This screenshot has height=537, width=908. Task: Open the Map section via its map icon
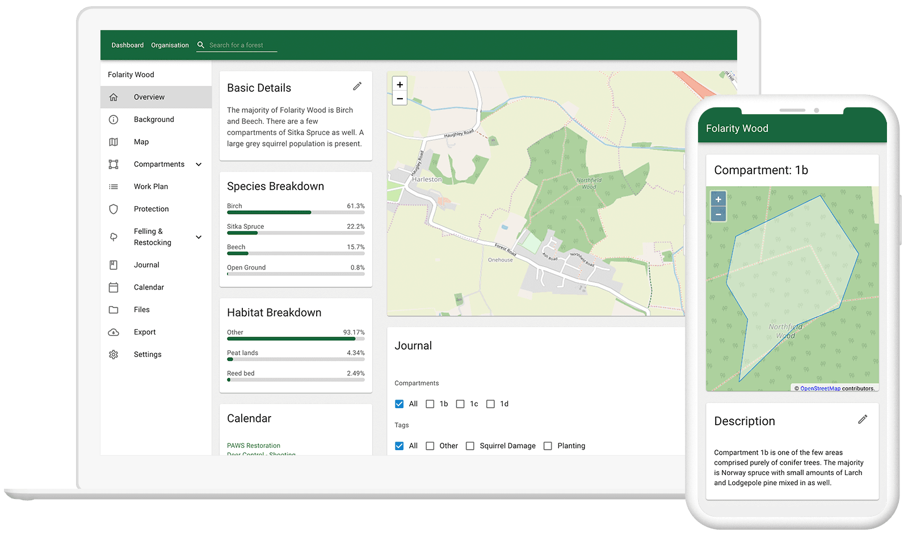click(114, 141)
